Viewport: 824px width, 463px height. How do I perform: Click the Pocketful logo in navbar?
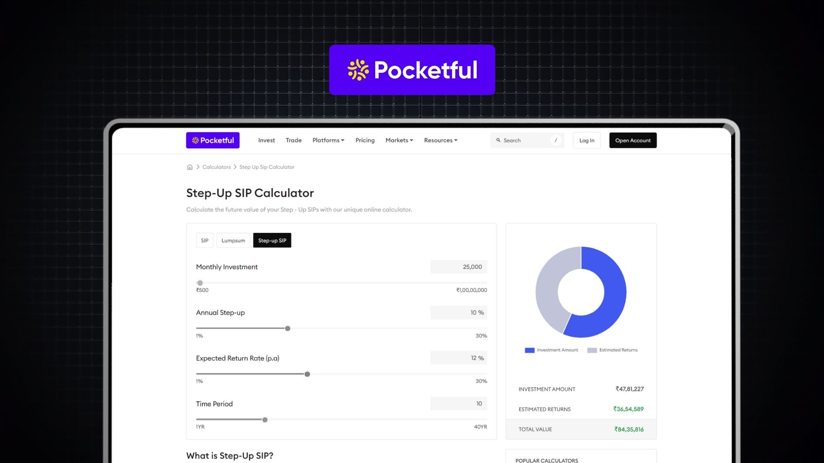coord(212,140)
